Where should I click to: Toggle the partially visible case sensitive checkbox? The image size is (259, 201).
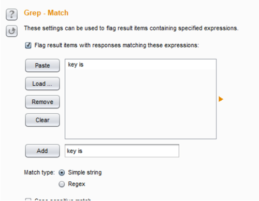(28, 200)
